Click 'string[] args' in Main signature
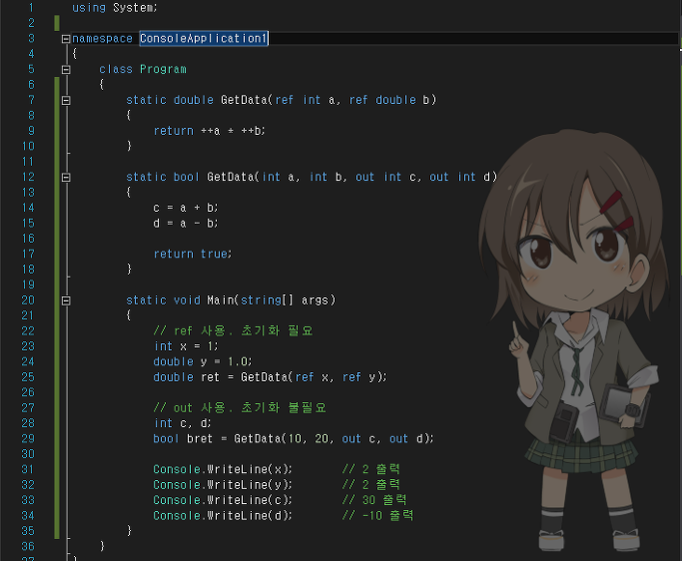 288,300
